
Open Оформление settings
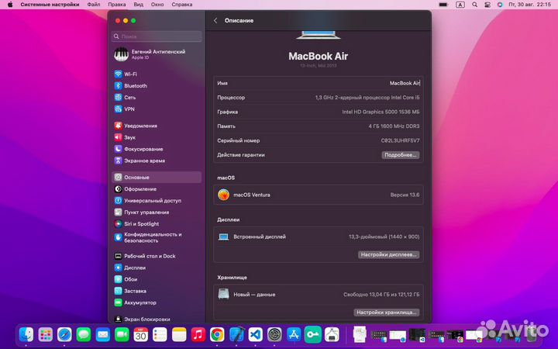pyautogui.click(x=135, y=189)
